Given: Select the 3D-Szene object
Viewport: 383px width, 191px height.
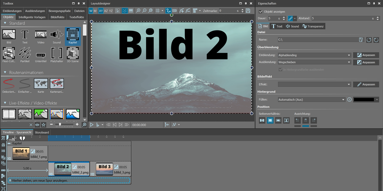Looking at the screenshot, I should 73,54.
